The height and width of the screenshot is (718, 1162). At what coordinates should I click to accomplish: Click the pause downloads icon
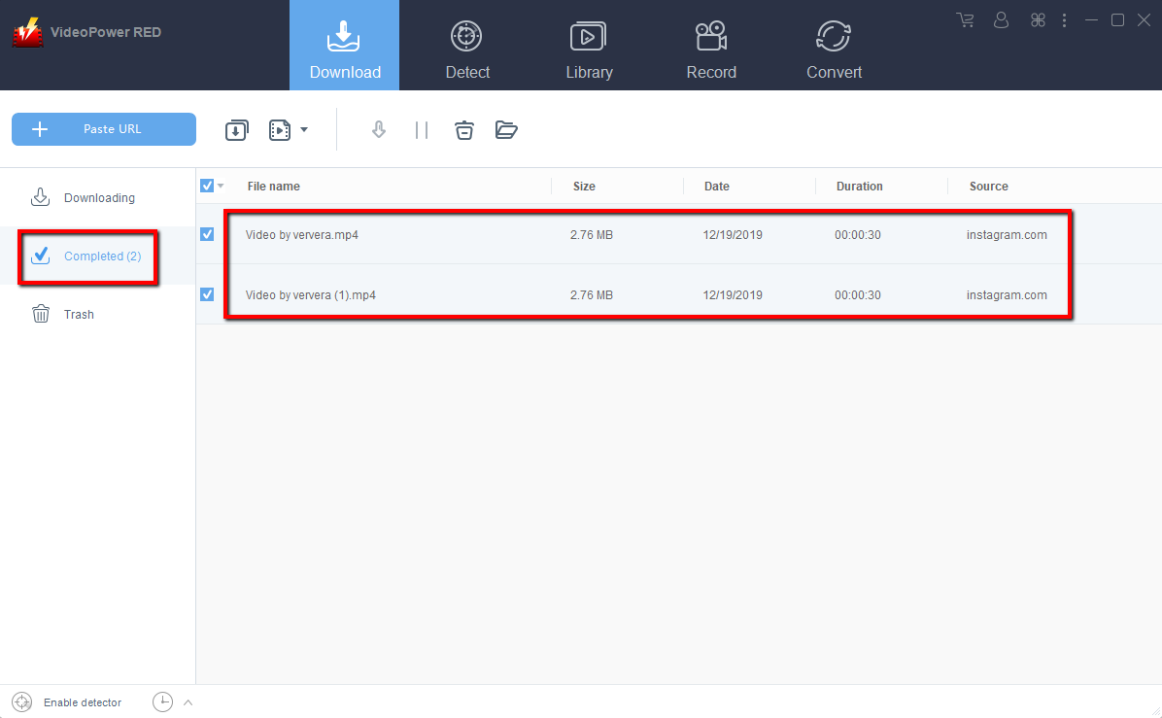pos(422,130)
